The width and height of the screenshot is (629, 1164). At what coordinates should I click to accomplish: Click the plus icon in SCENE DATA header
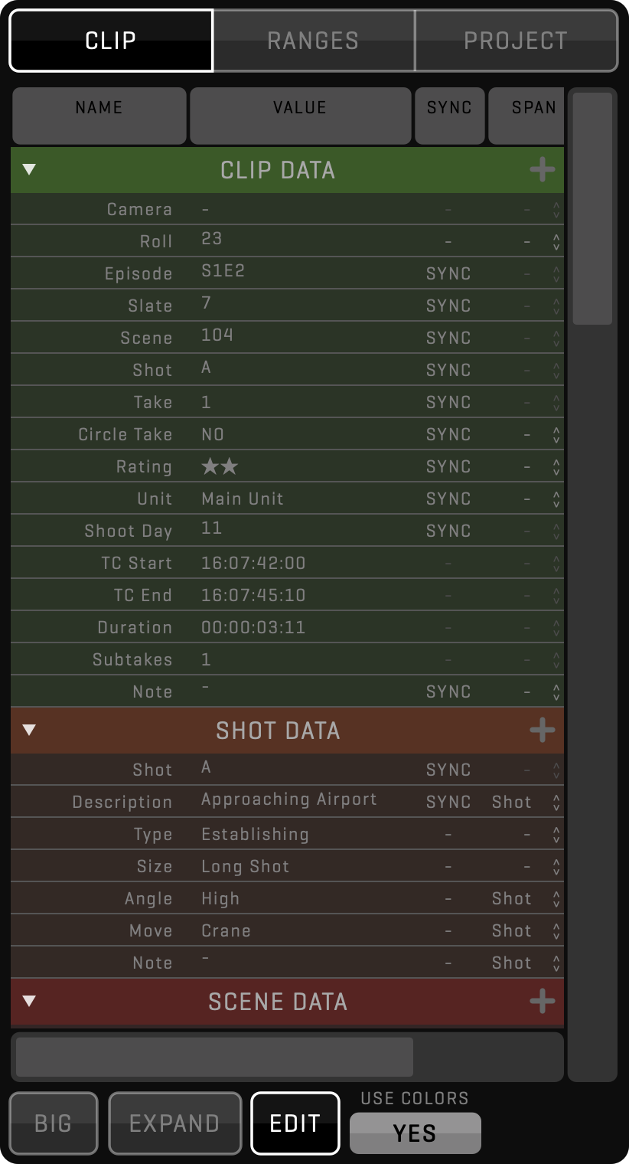click(542, 1001)
